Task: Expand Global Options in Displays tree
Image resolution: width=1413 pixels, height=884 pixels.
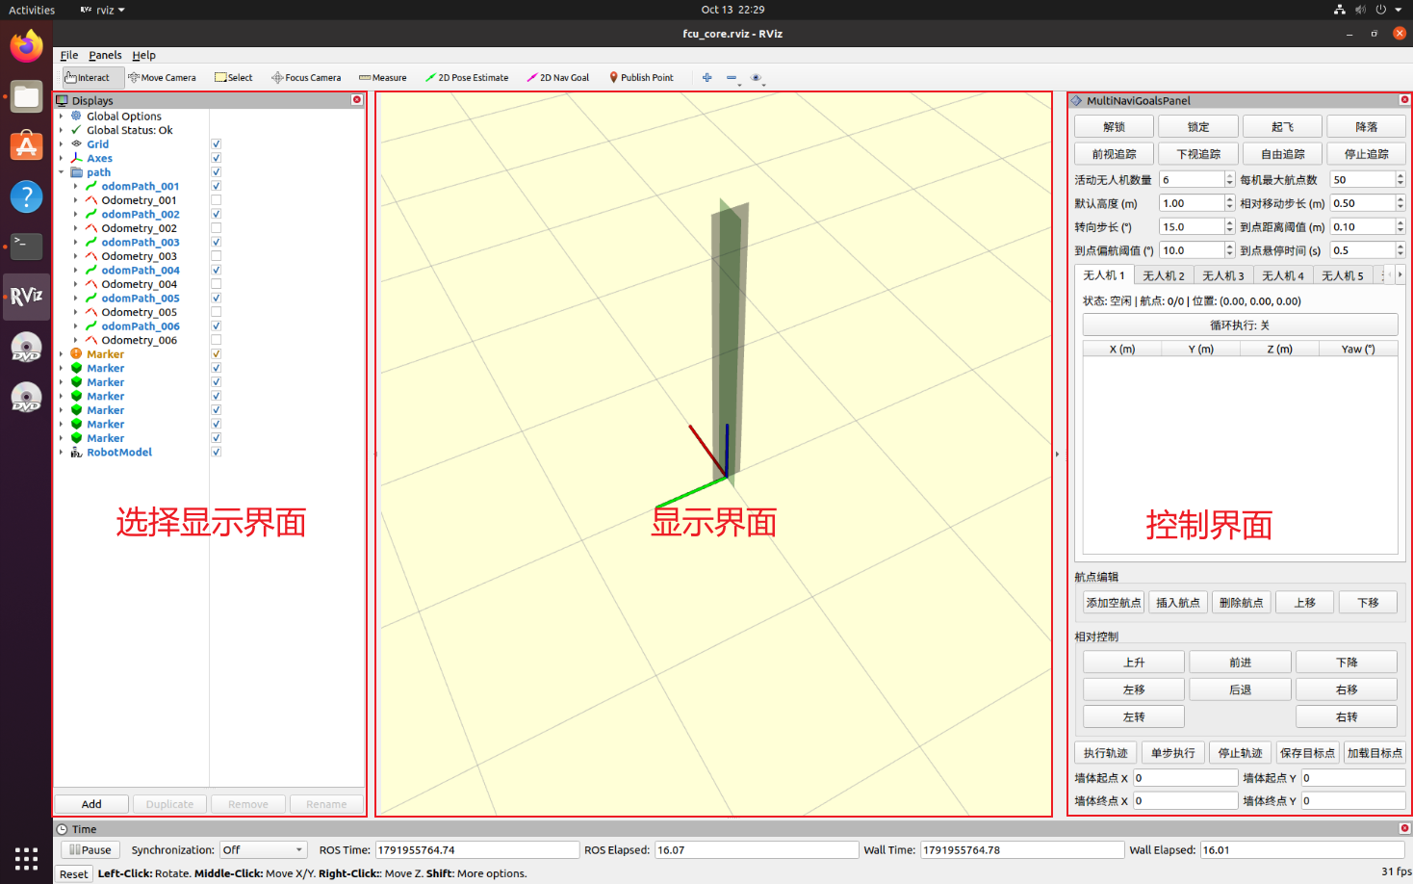Action: (61, 117)
